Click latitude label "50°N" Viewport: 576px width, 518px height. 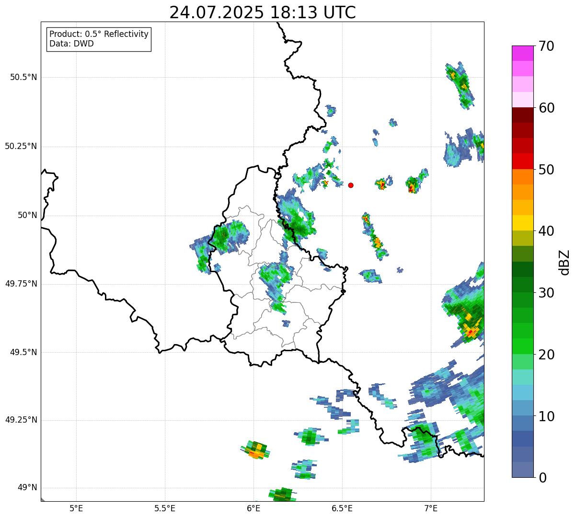(27, 215)
